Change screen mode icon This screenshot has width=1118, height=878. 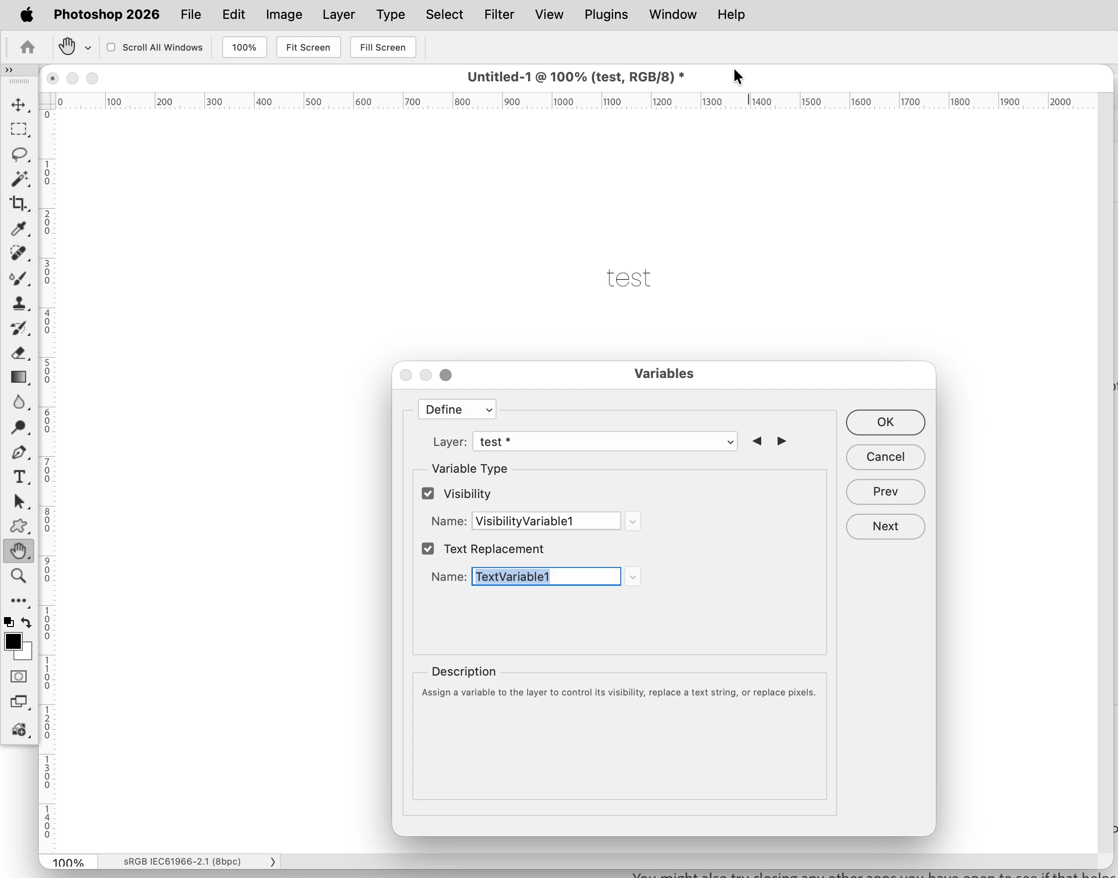click(18, 702)
